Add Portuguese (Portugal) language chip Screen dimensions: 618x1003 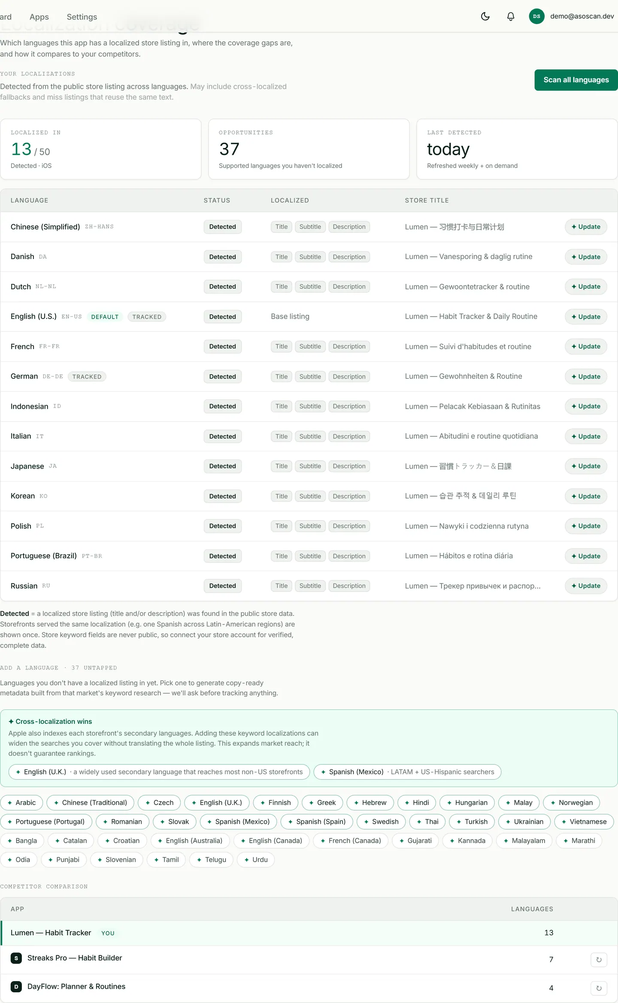(x=46, y=822)
